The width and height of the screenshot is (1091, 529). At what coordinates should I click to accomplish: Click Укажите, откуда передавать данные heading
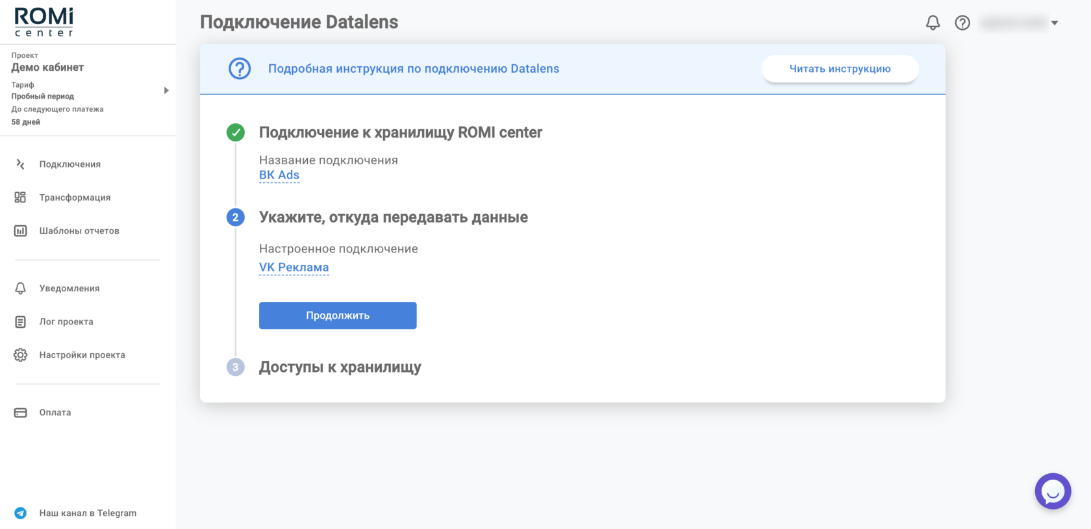pos(394,217)
